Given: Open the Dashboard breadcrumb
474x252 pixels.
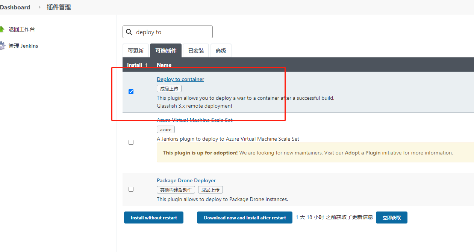Looking at the screenshot, I should 15,7.
